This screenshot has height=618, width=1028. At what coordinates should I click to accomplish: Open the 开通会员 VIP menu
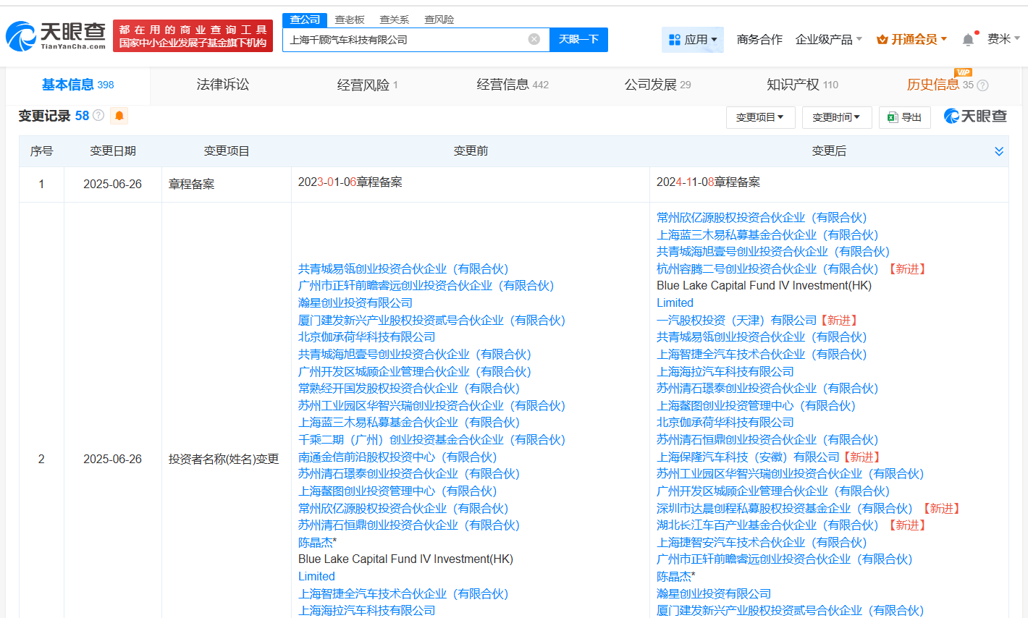911,40
